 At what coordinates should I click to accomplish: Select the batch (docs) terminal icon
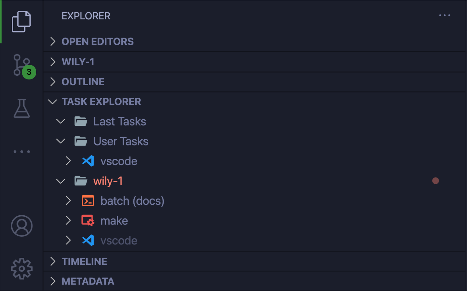[88, 200]
